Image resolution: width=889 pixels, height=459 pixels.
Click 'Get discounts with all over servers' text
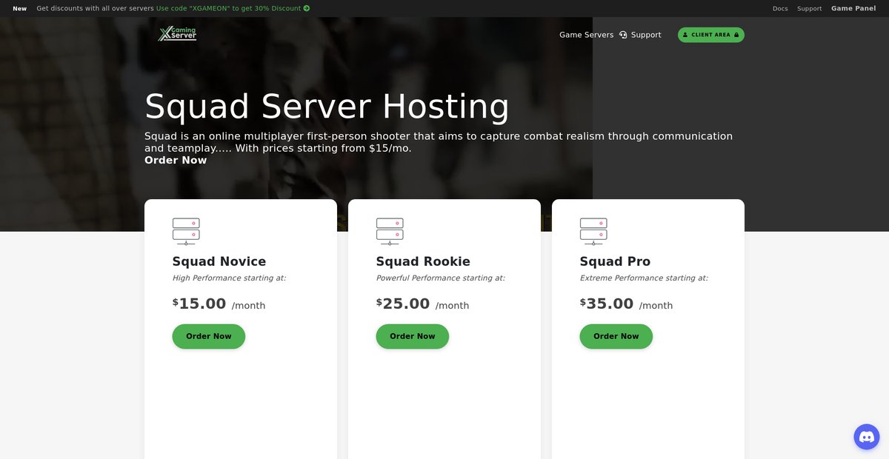pos(95,9)
